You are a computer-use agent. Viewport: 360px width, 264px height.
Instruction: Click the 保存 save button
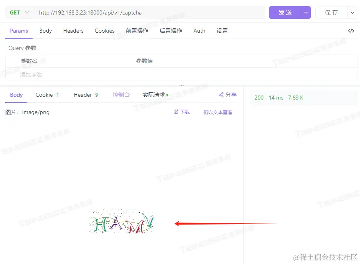coord(331,12)
